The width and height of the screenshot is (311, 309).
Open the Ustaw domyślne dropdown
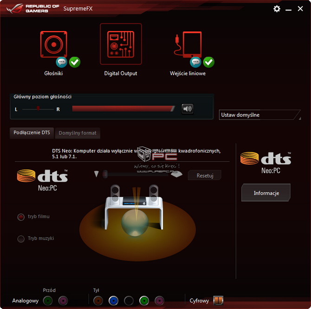[260, 115]
